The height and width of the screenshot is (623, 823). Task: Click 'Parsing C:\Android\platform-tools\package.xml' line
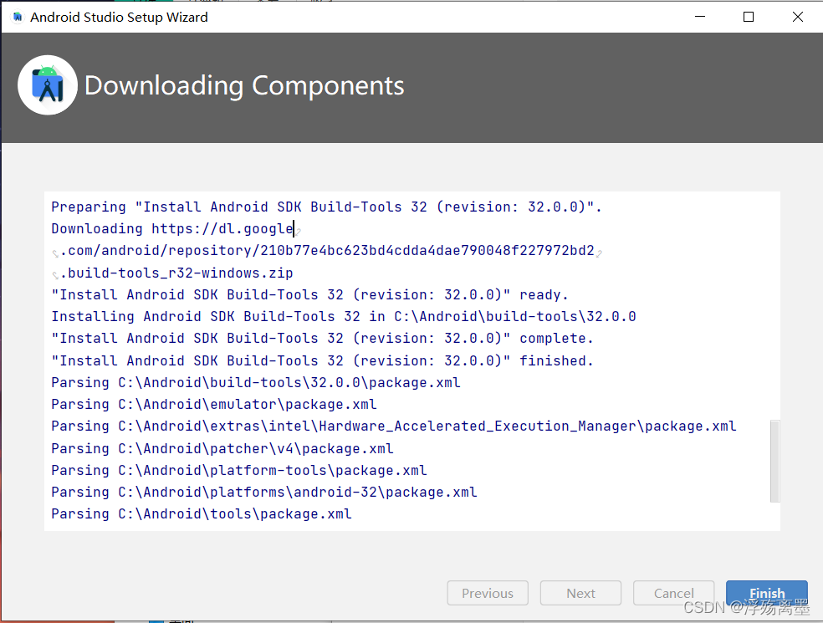239,470
